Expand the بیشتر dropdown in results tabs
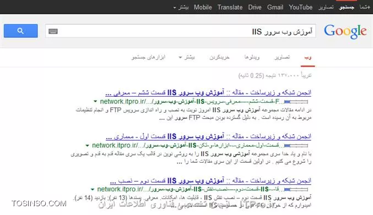The image size is (373, 215). click(187, 57)
